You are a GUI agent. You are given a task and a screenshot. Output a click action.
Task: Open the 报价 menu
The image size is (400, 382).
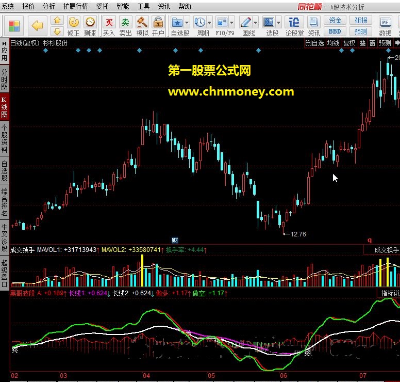pos(28,6)
